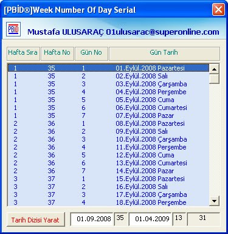This screenshot has width=228, height=234.
Task: Select row 08.Eylül.2008 Pazartesi
Action: pos(108,123)
